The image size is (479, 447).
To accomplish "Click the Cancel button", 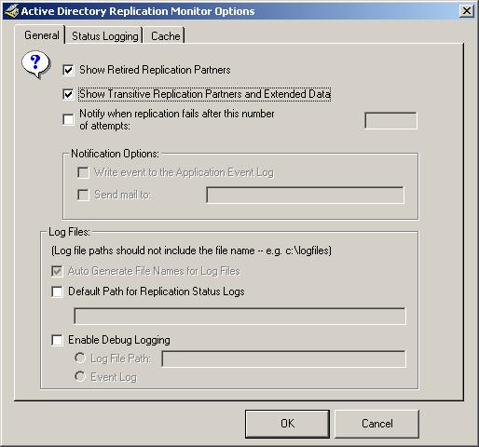I will pos(376,424).
